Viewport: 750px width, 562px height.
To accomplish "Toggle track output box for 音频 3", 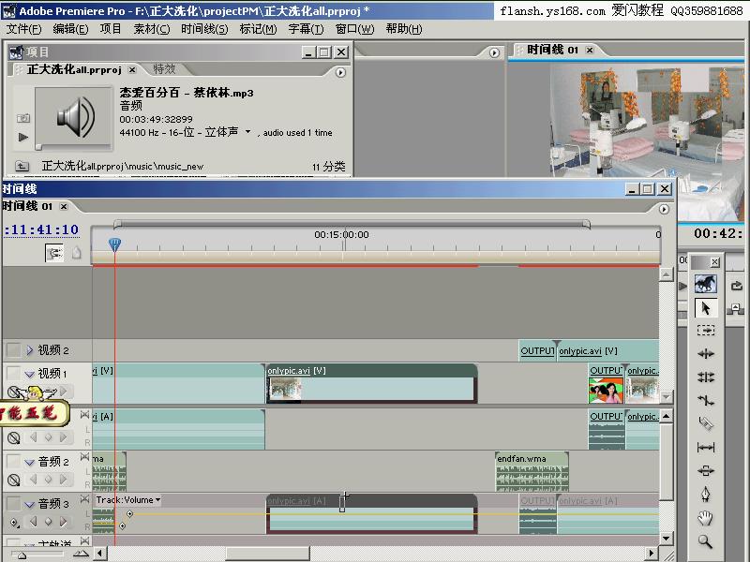I will 13,503.
